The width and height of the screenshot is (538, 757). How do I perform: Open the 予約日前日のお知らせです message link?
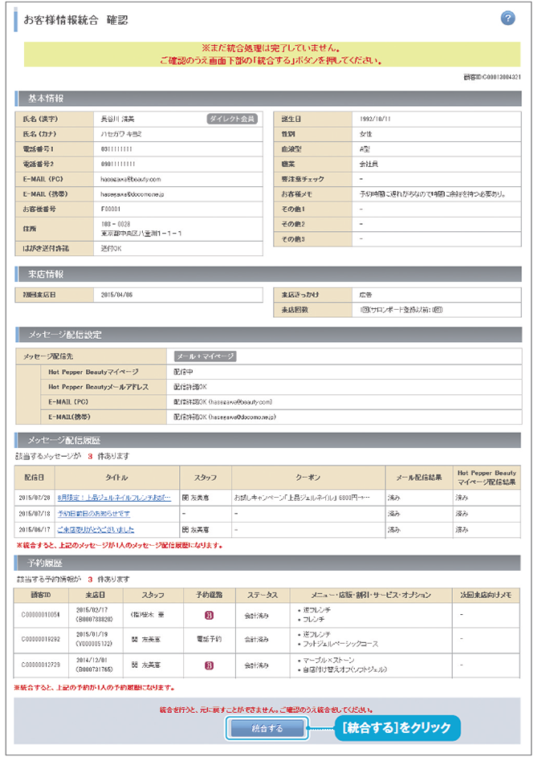(94, 514)
